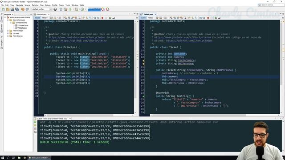Click the horizontal scrollbar of Ticket.java editor

coord(215,115)
